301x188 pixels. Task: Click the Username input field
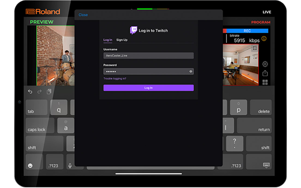[148, 56]
